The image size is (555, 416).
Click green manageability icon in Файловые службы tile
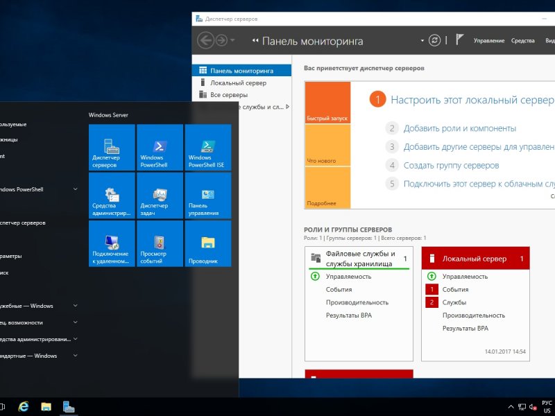coord(315,276)
